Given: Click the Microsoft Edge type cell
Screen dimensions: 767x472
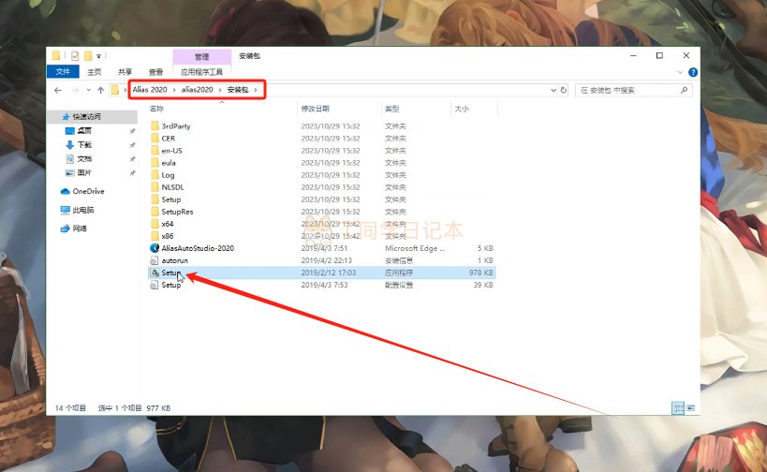Looking at the screenshot, I should [415, 248].
